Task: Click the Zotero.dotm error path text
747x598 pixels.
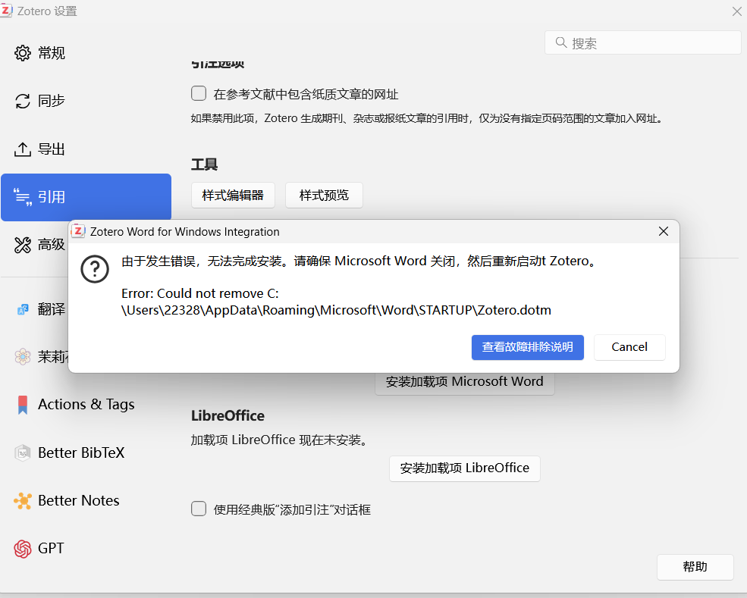Action: coord(337,302)
